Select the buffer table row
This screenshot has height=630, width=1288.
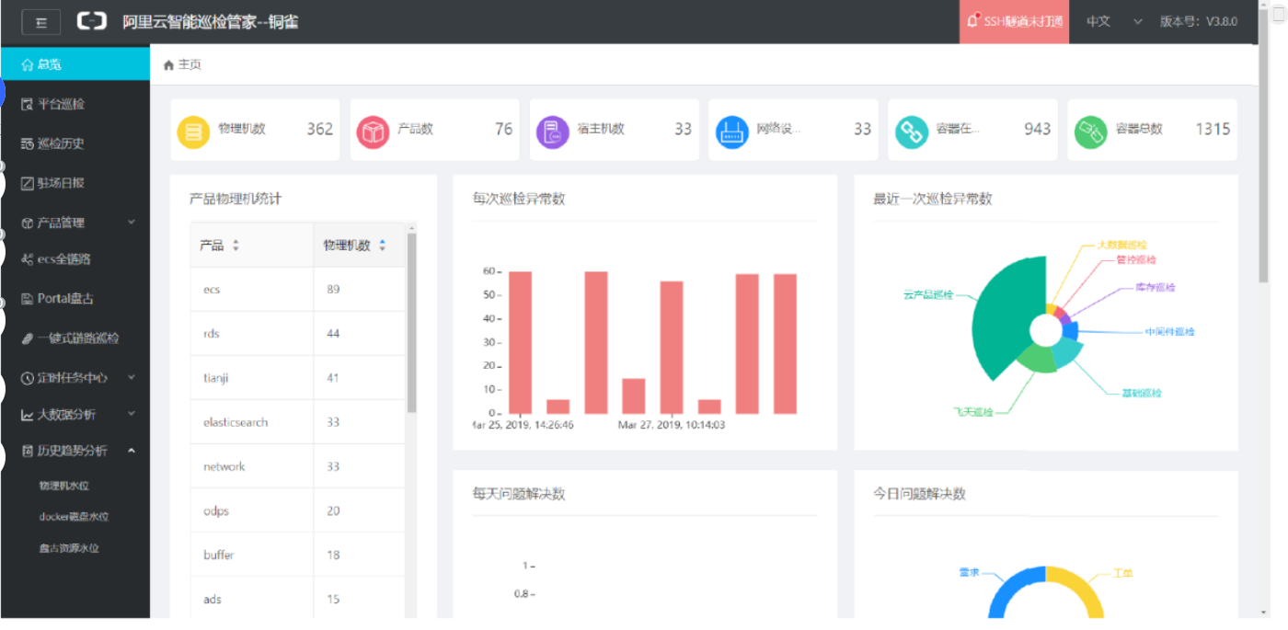[x=298, y=555]
